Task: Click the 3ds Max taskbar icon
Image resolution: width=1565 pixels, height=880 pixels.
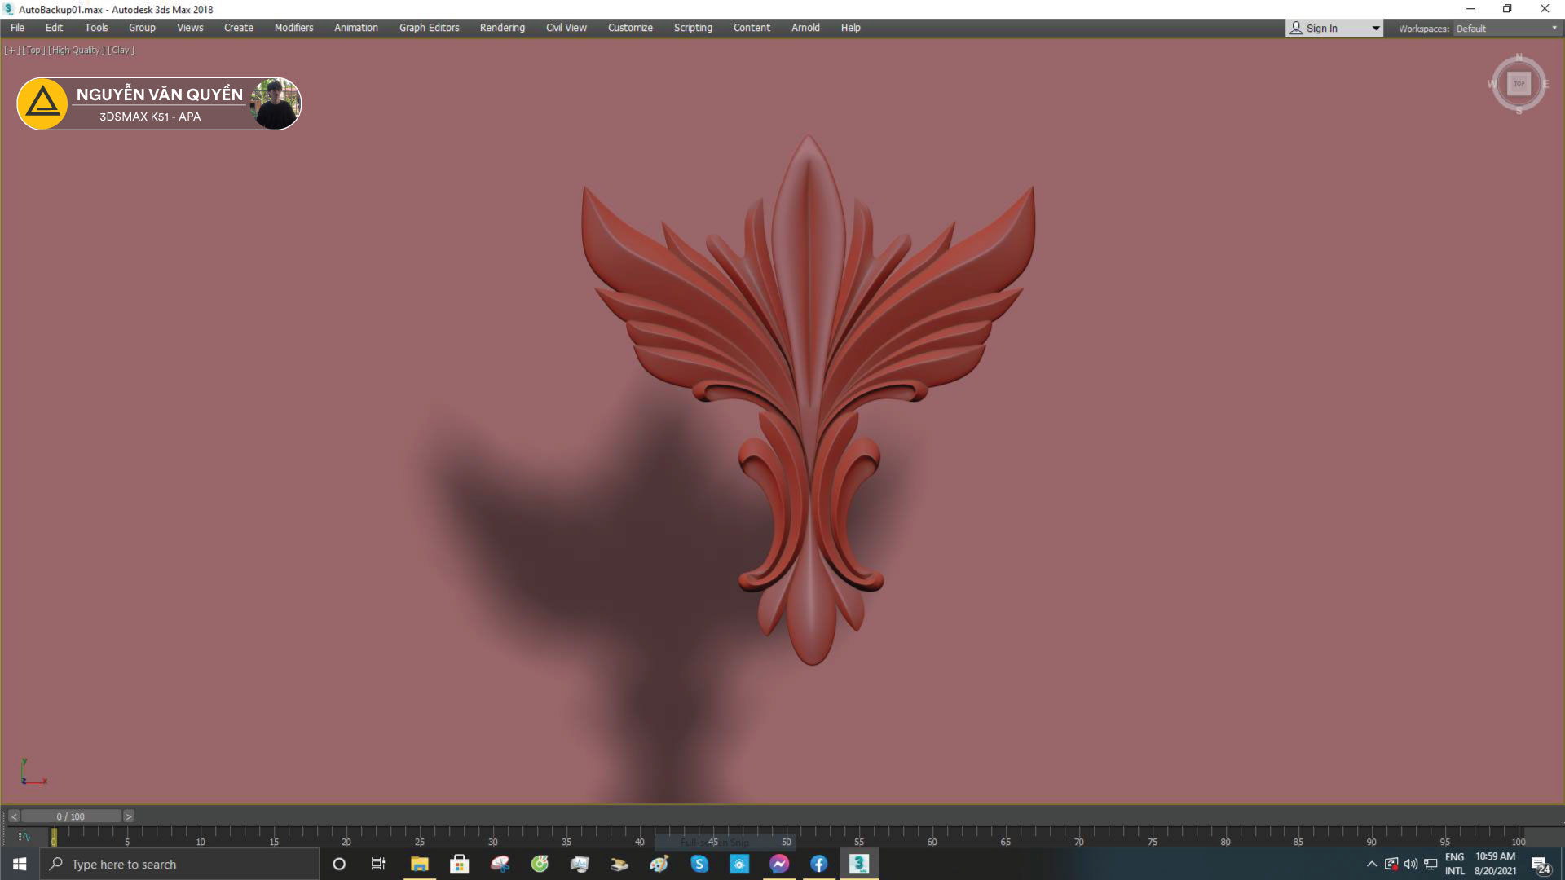Action: [x=858, y=864]
